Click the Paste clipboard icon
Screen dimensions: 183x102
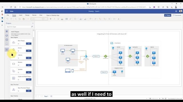(23, 19)
